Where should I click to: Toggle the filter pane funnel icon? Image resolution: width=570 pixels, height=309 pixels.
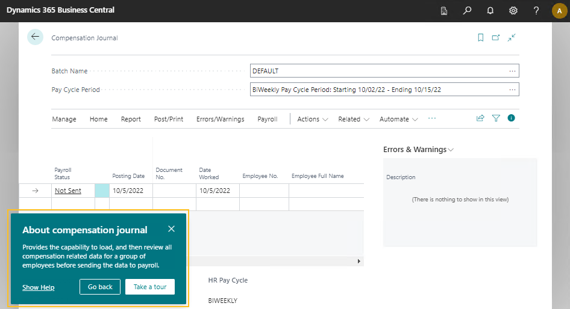point(496,118)
